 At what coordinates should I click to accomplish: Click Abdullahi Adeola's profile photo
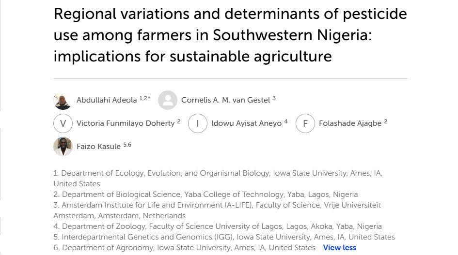coord(63,100)
